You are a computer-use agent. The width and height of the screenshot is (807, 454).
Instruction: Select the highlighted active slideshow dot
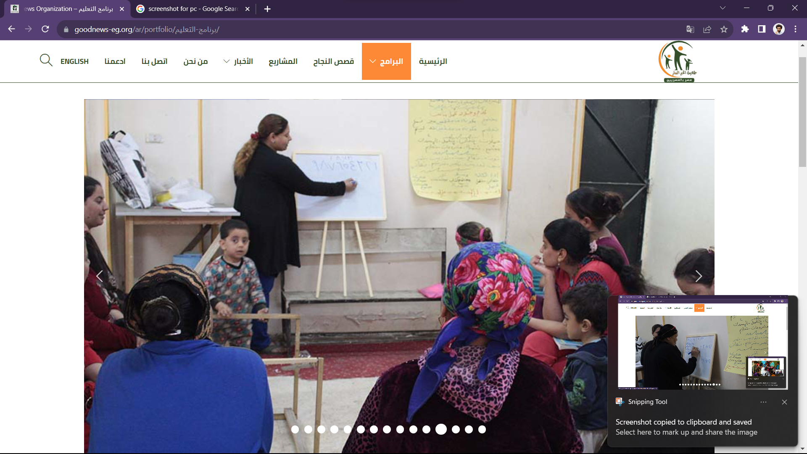coord(441,429)
